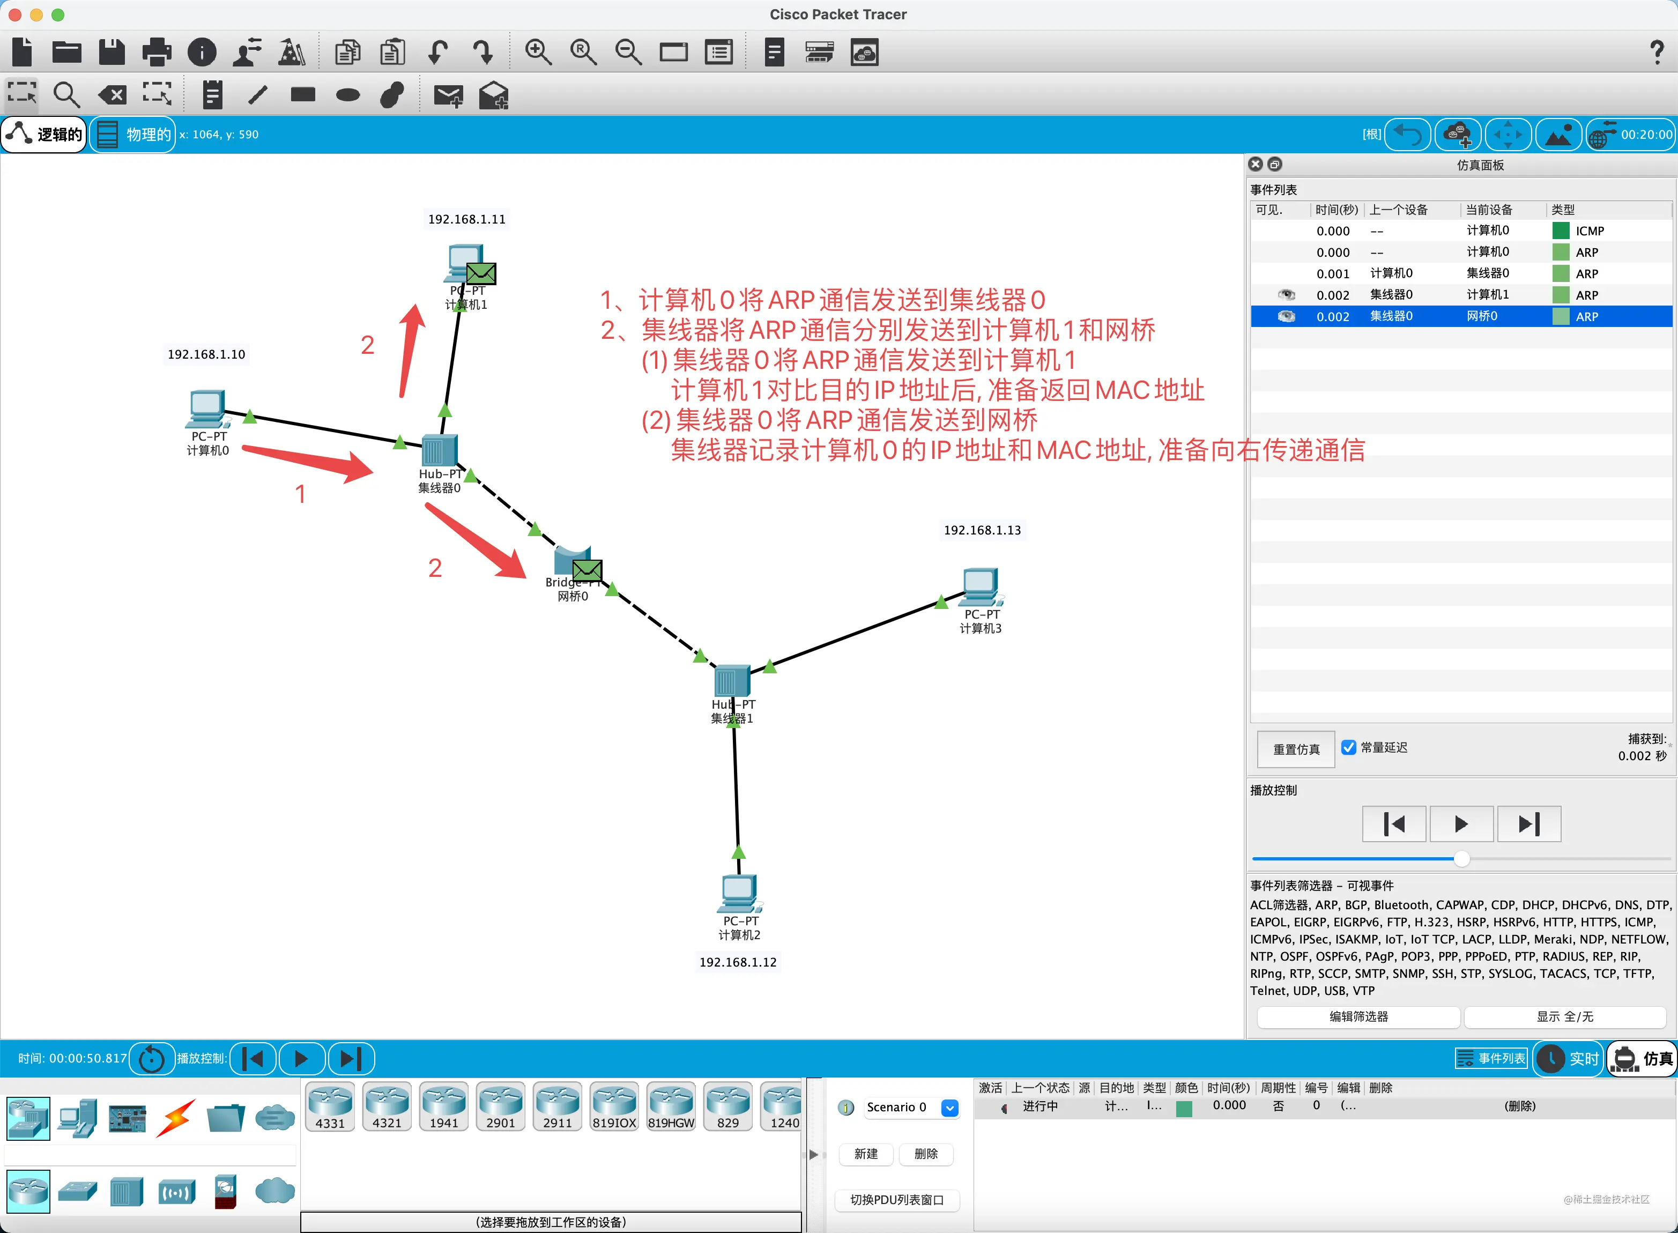Choose the Connections lightning bolt category
Image resolution: width=1678 pixels, height=1233 pixels.
click(176, 1118)
